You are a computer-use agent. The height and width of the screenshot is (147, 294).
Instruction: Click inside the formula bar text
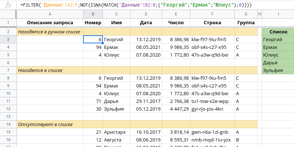pos(147,6)
